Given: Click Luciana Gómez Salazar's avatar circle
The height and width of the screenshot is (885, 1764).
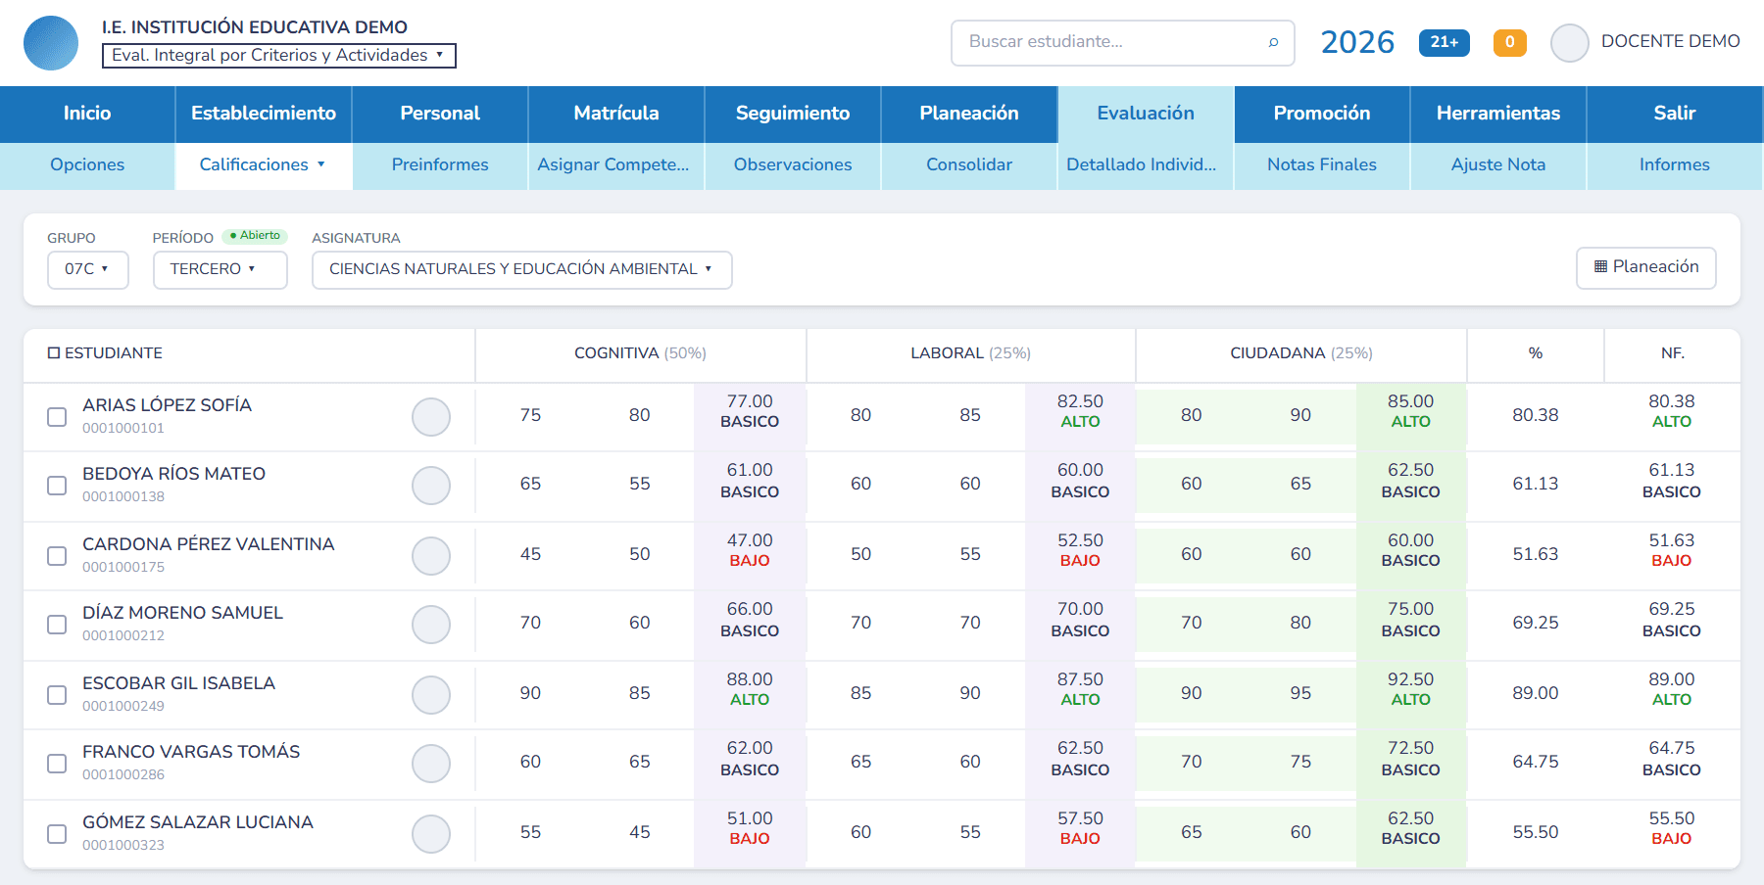Looking at the screenshot, I should coord(431,834).
